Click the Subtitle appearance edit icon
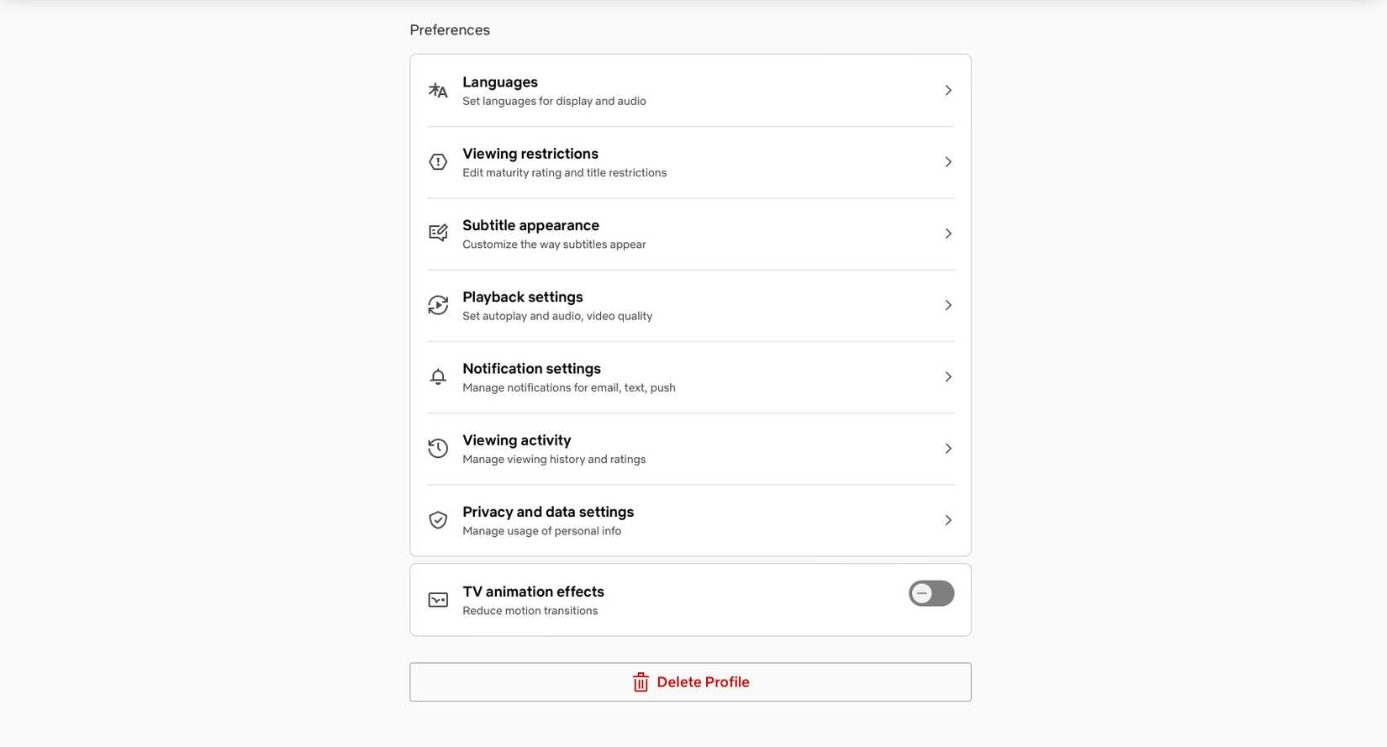Viewport: 1387px width, 747px height. tap(438, 233)
